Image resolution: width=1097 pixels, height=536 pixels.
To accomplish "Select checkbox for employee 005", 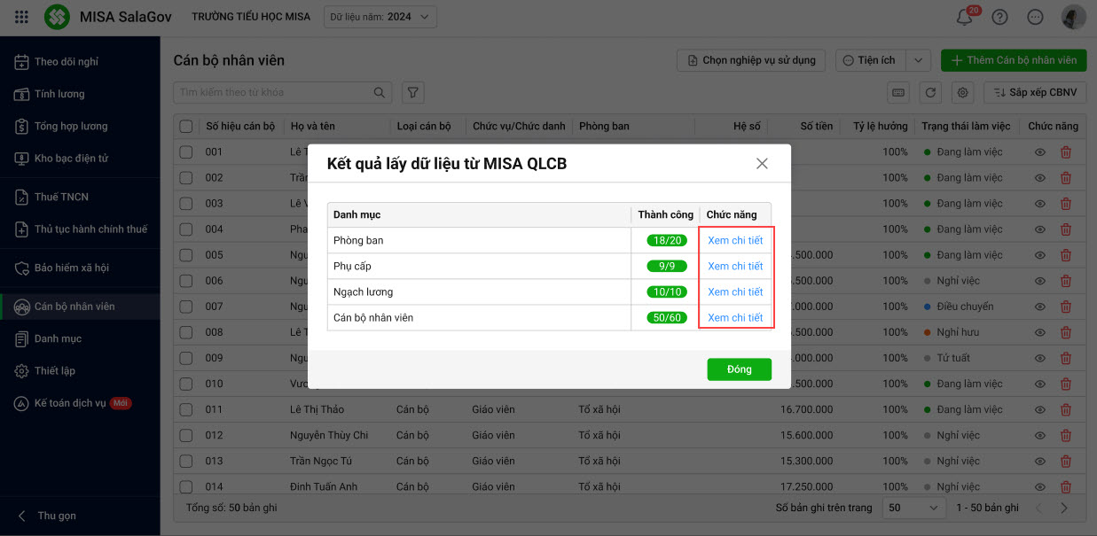I will coord(185,255).
